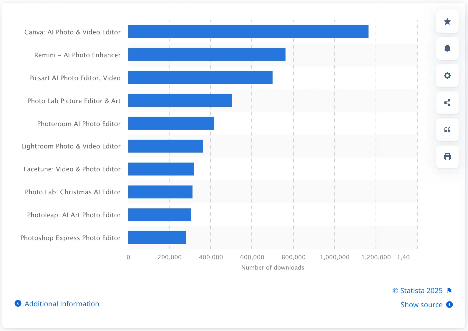
Task: Open the bell notification alert
Action: point(447,49)
